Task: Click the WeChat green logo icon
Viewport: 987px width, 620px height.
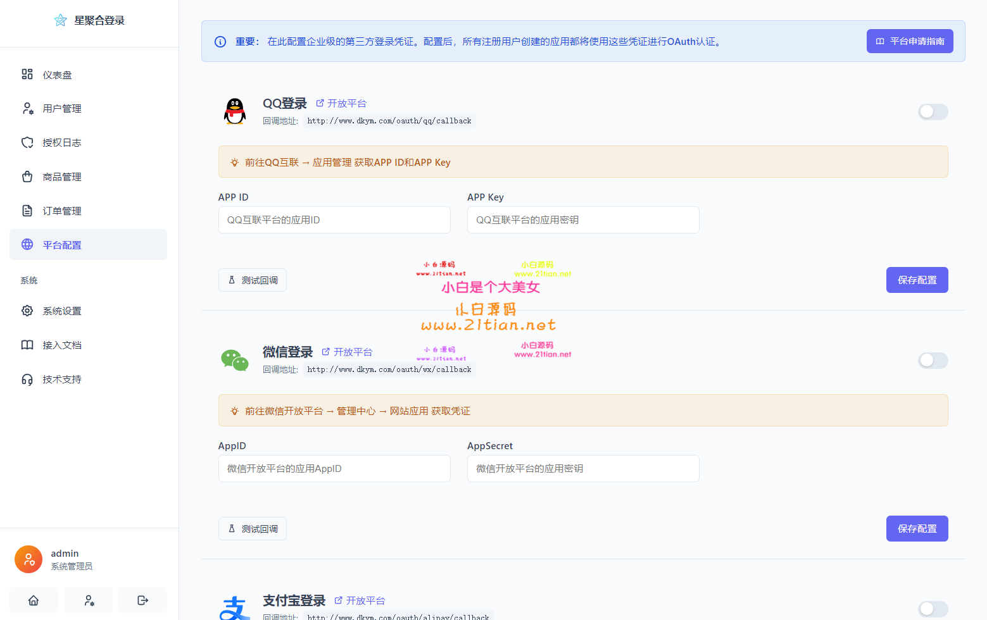Action: 235,360
